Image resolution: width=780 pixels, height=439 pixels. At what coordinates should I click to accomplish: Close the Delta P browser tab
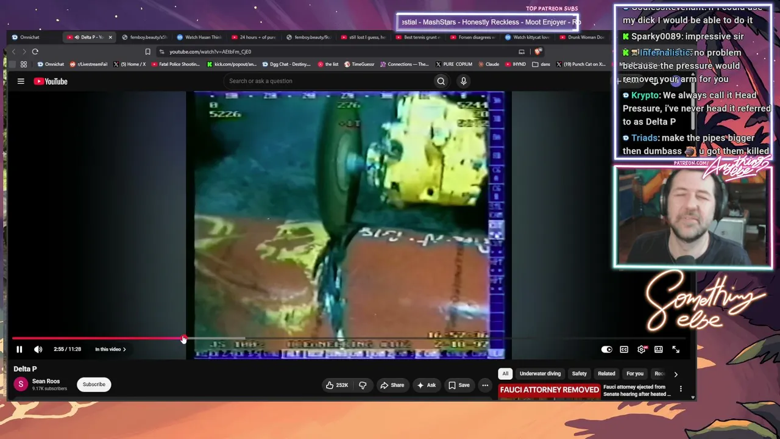click(110, 37)
